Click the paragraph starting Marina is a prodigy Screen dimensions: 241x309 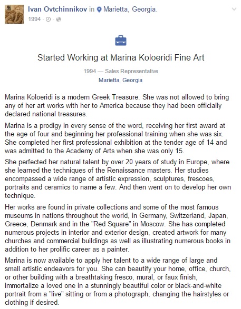116,138
